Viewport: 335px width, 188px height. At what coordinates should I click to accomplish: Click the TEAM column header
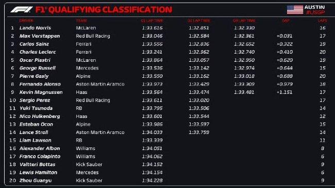[81, 21]
